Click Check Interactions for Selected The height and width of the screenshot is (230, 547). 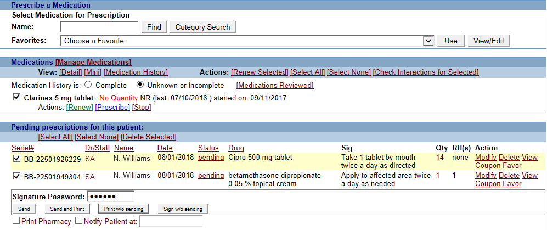(425, 72)
